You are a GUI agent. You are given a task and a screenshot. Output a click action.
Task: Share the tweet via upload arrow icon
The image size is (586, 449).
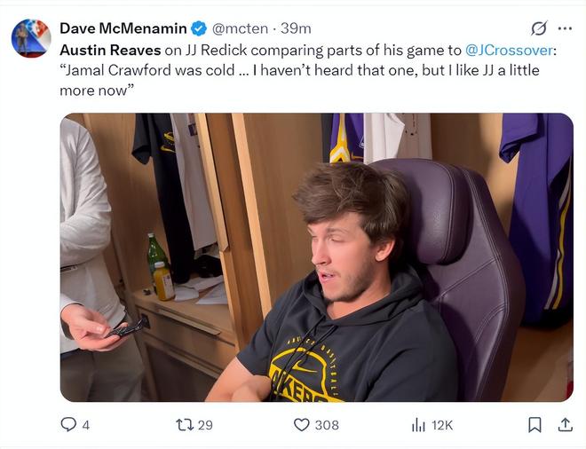click(565, 425)
